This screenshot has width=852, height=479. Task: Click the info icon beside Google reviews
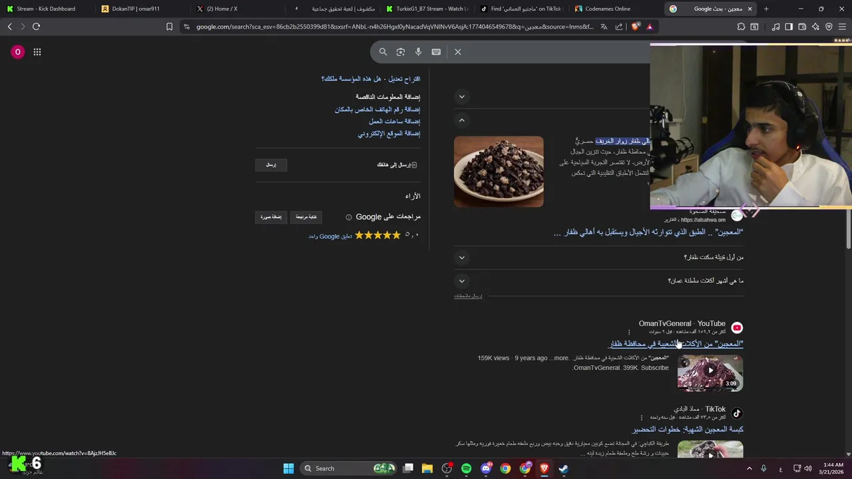(x=348, y=218)
